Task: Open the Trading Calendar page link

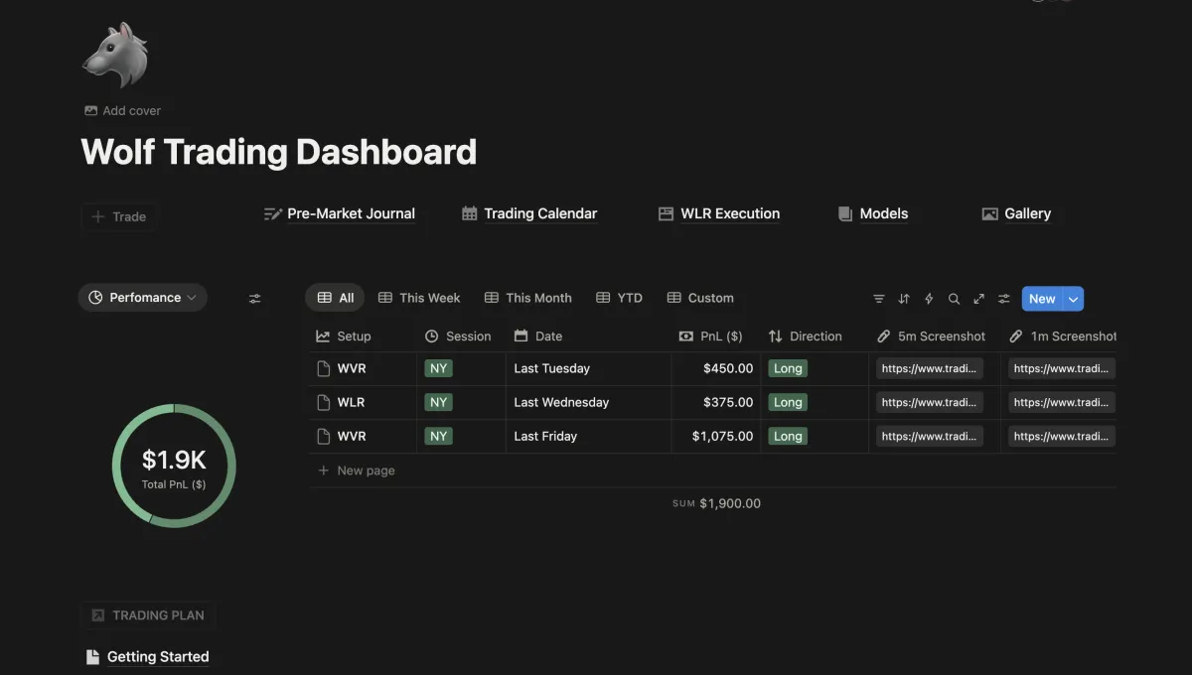Action: point(529,213)
